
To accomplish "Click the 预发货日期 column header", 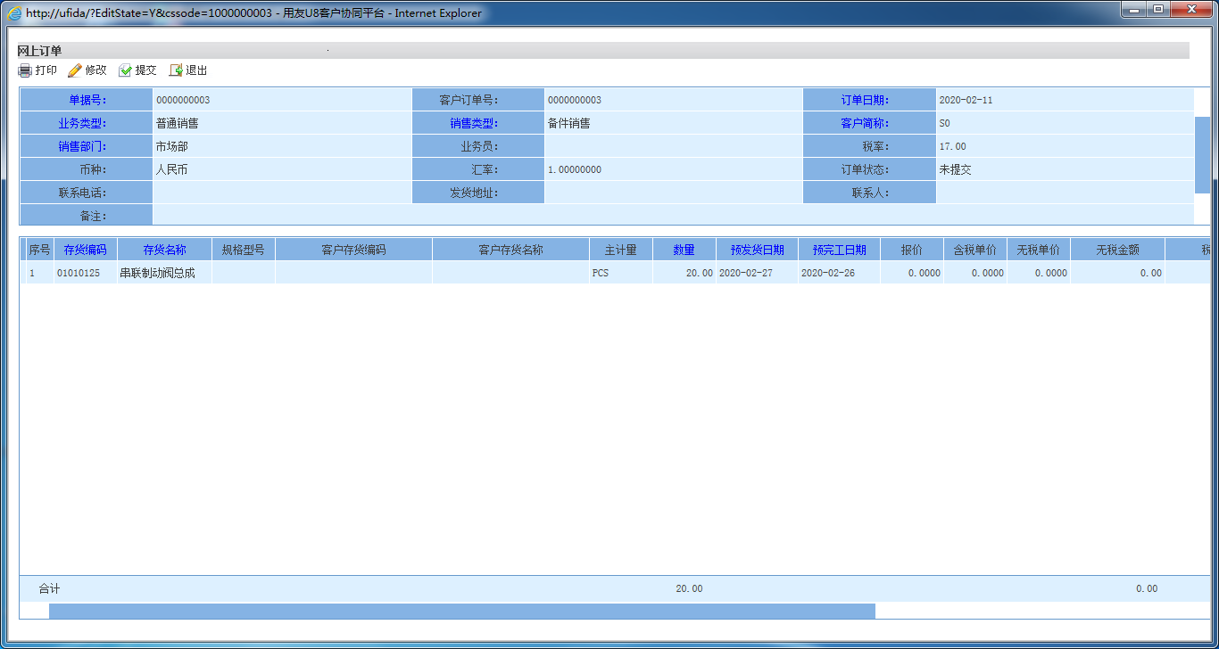I will point(757,250).
